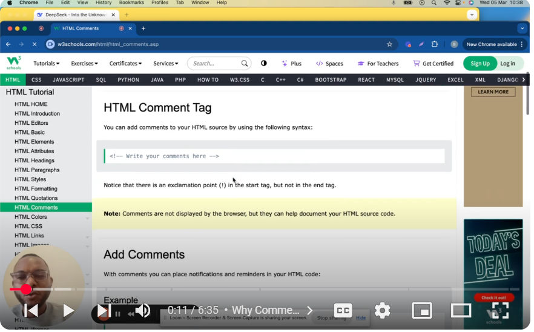This screenshot has height=332, width=534.
Task: Click the search magnifier icon
Action: [244, 64]
